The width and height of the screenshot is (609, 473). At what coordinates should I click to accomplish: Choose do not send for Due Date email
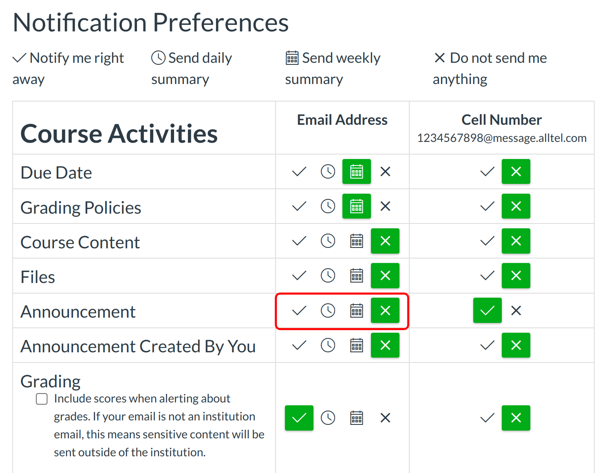(x=385, y=172)
